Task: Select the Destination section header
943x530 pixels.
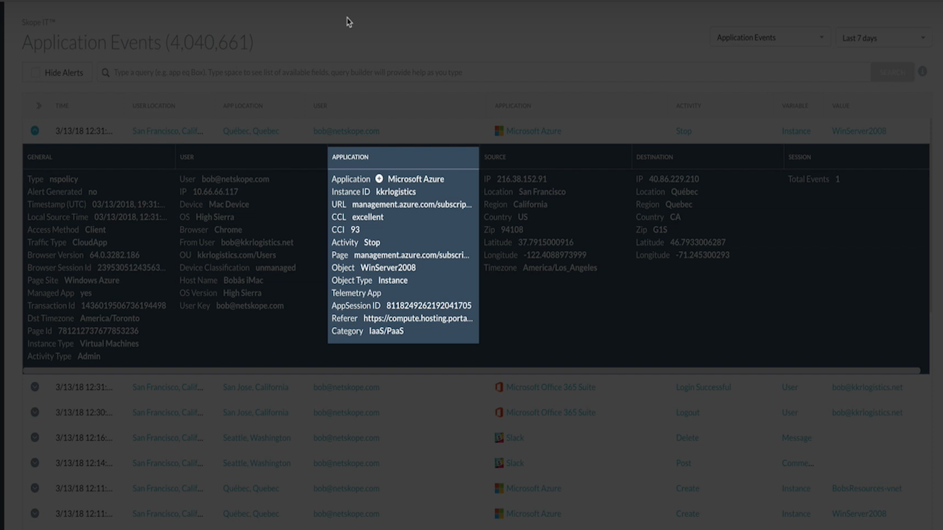Action: coord(654,157)
